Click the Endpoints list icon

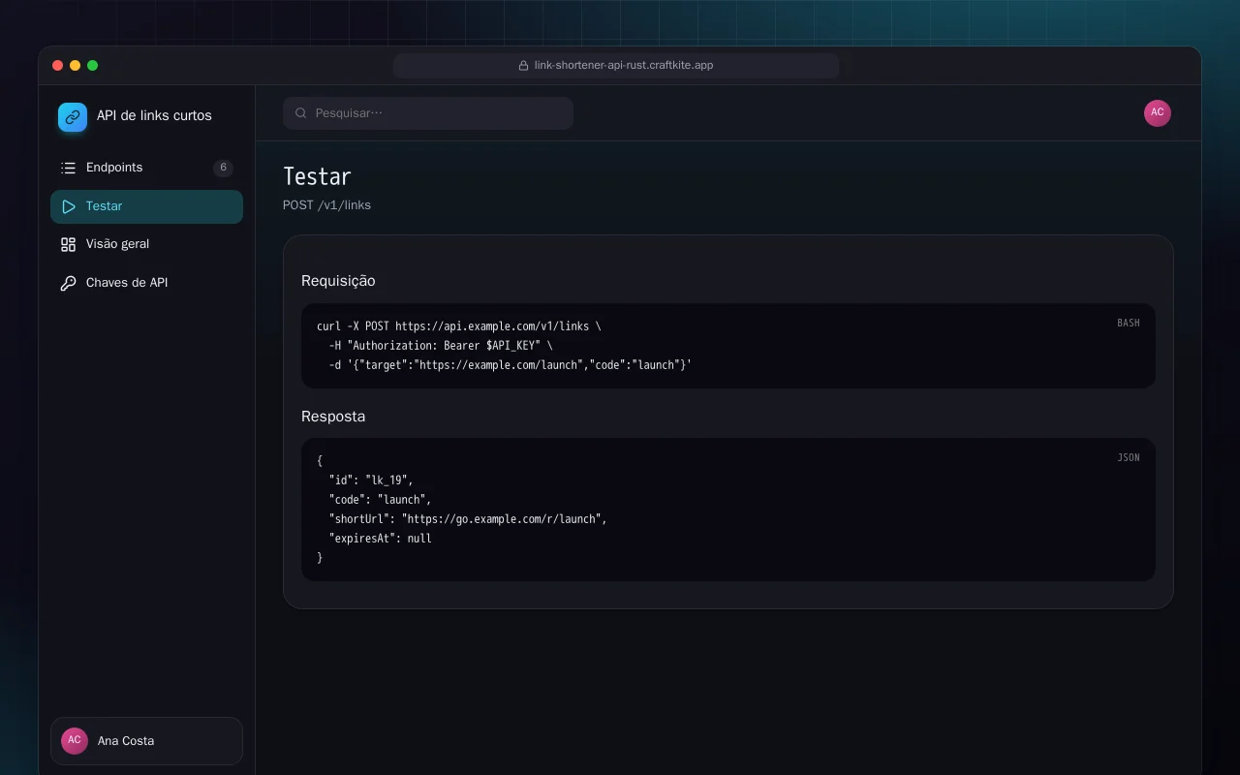(68, 168)
